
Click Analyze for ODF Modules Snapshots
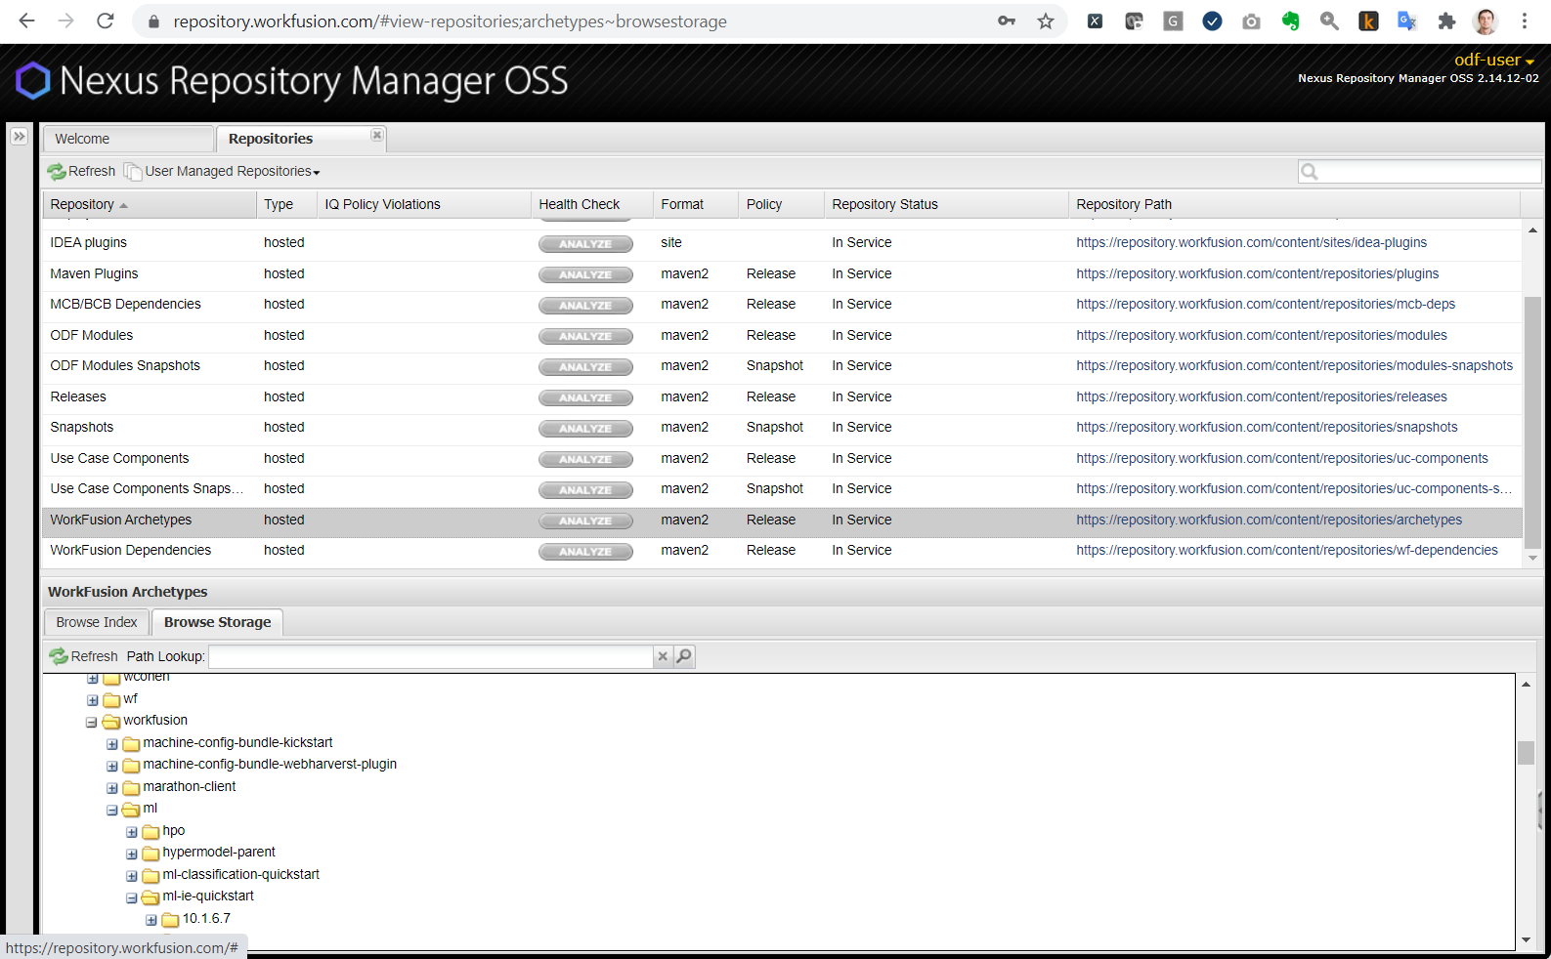pos(585,367)
